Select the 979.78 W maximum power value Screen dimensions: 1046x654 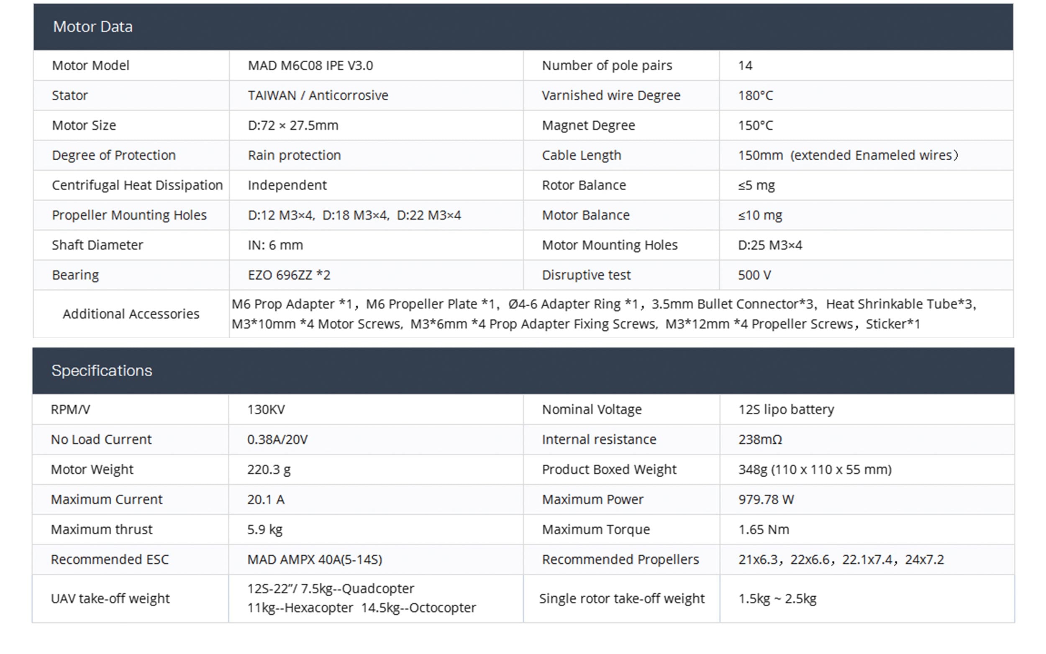(x=766, y=500)
